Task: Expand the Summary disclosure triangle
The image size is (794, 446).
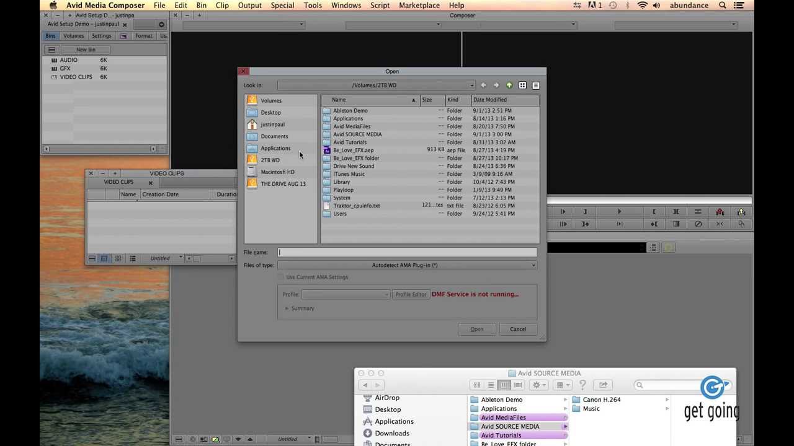Action: coord(287,308)
